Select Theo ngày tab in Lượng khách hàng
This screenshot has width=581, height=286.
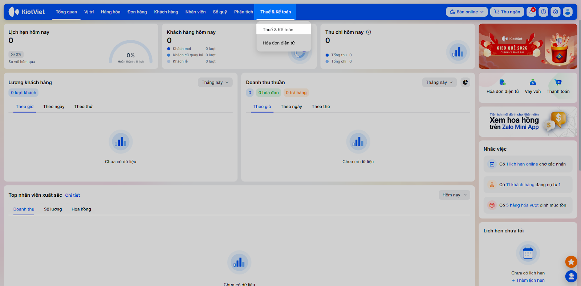54,107
